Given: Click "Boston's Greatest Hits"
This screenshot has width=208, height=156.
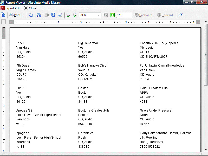Looking at the screenshot, I should click(94, 110).
